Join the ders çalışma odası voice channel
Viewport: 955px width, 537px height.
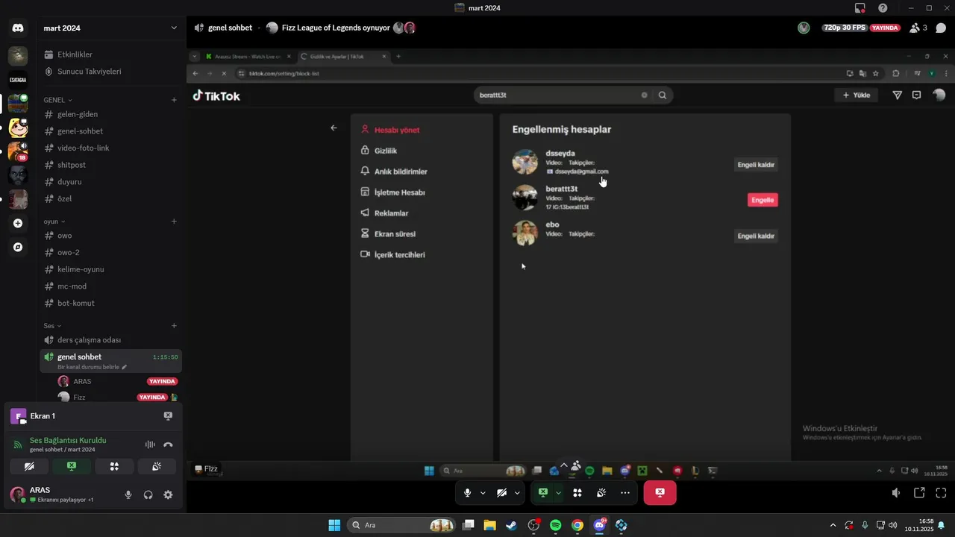pyautogui.click(x=110, y=340)
